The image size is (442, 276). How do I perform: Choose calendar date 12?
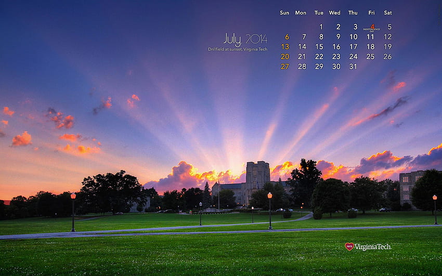click(387, 37)
